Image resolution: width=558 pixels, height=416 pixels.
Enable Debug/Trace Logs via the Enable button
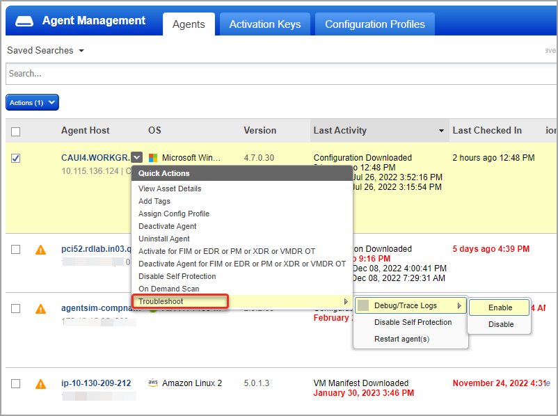pyautogui.click(x=498, y=307)
